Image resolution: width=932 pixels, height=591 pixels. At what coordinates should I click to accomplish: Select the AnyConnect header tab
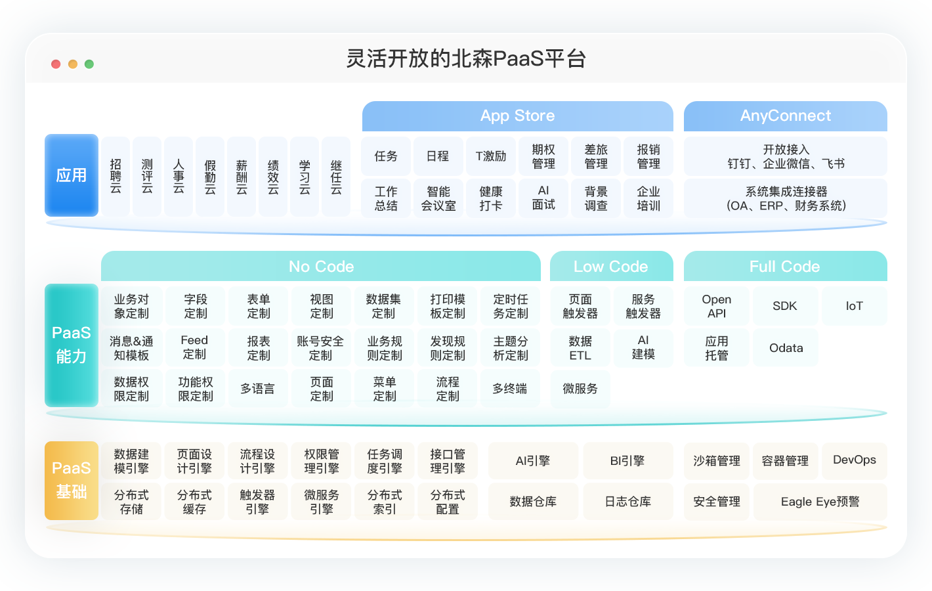(785, 116)
